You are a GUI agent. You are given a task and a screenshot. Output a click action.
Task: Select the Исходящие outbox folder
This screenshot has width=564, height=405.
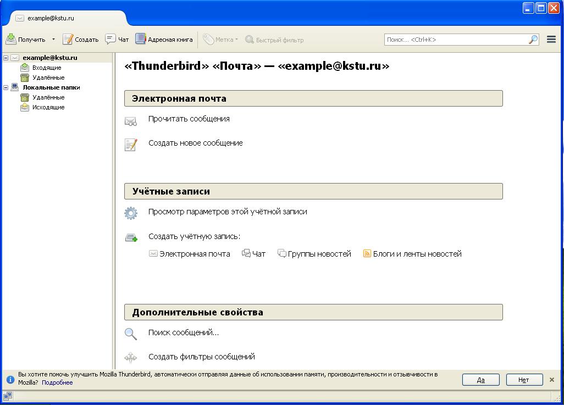[x=48, y=107]
